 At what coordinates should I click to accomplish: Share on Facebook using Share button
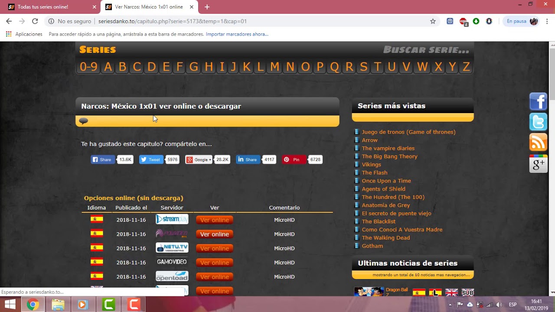click(x=103, y=159)
